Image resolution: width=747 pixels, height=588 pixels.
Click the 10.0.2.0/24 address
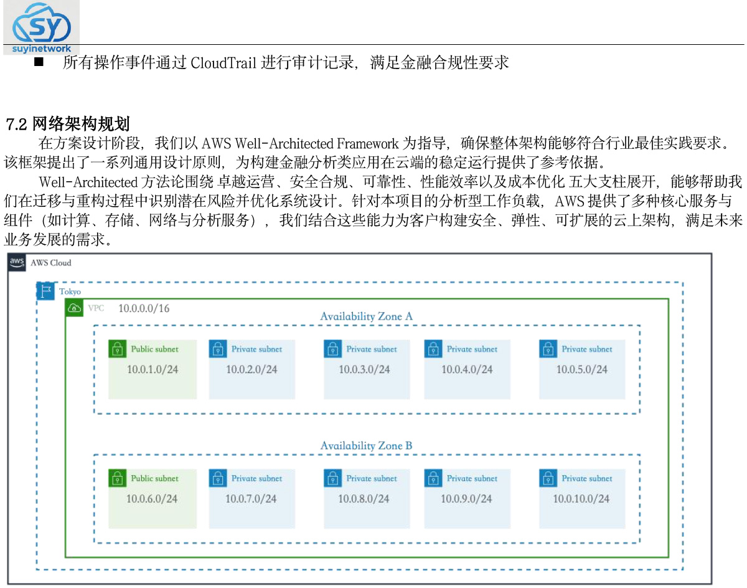tap(251, 369)
